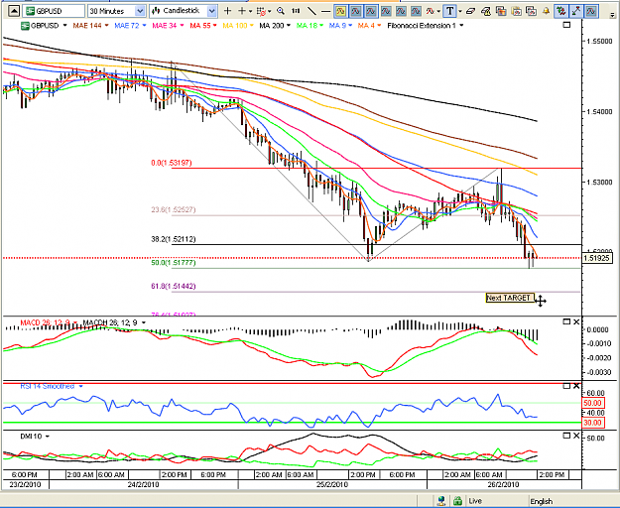
Task: Maximize the DMI 10 panel
Action: point(566,436)
